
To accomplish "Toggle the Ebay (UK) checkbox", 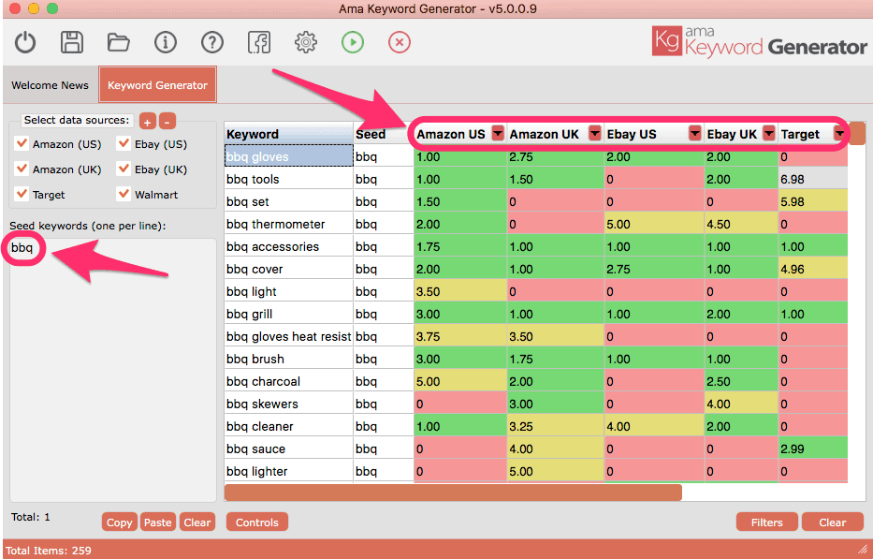I will tap(124, 169).
